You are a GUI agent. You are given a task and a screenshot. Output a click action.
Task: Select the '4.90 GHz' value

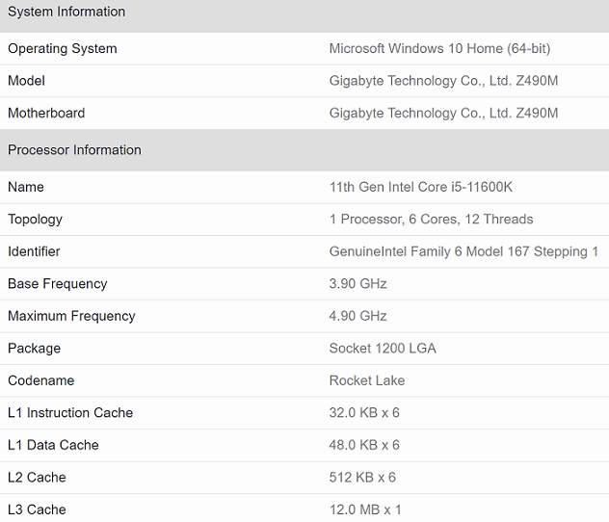357,316
